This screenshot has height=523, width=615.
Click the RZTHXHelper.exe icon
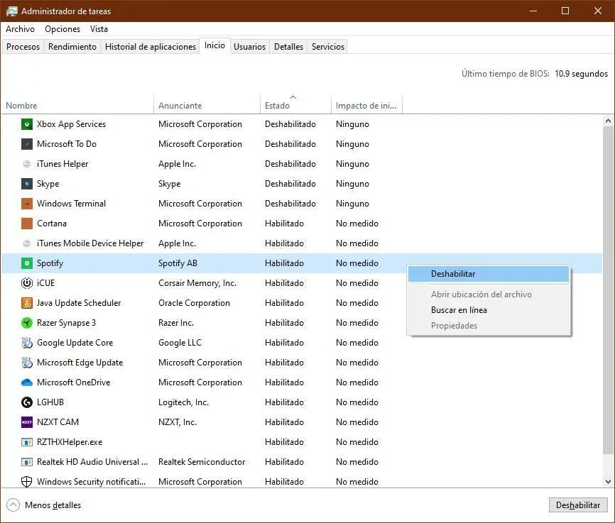tap(27, 442)
